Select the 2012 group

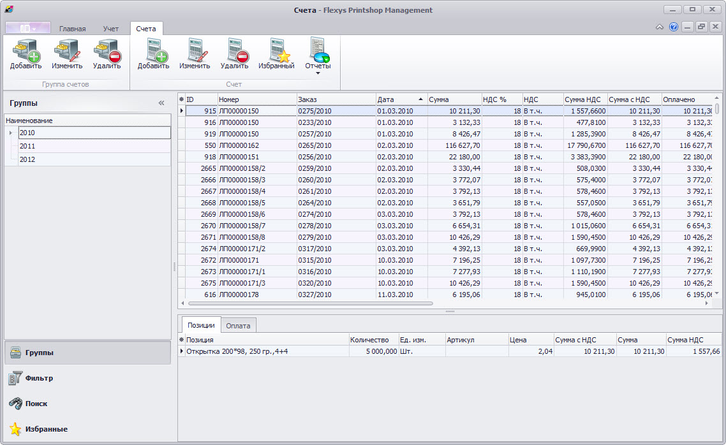point(94,159)
